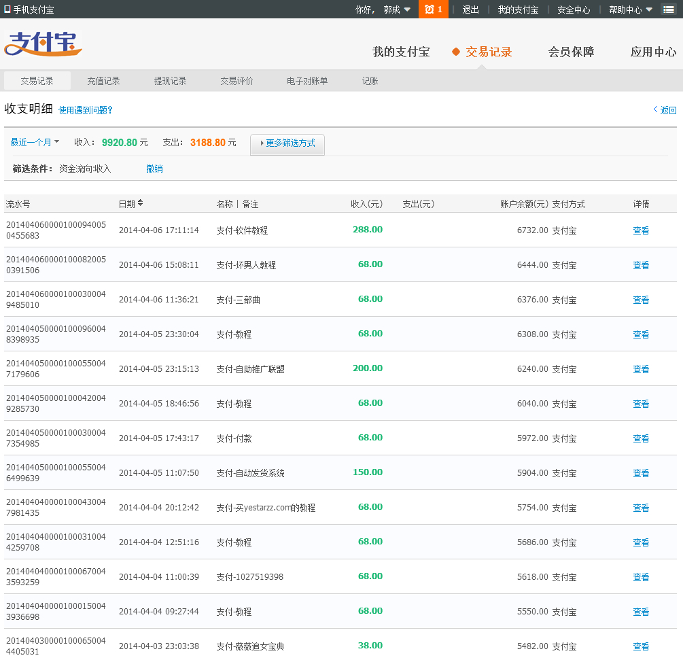This screenshot has width=683, height=662.
Task: Expand the 郭成 account dropdown
Action: coord(397,10)
